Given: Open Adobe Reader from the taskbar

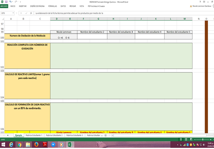Looking at the screenshot, I should [45, 145].
